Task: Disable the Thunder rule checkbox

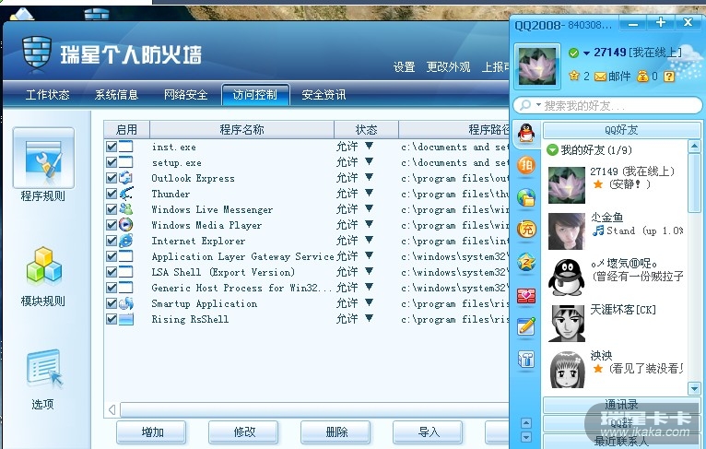Action: (x=112, y=194)
